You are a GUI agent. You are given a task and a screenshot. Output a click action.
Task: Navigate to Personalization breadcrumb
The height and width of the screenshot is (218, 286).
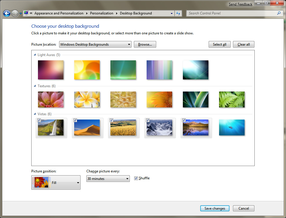point(102,13)
